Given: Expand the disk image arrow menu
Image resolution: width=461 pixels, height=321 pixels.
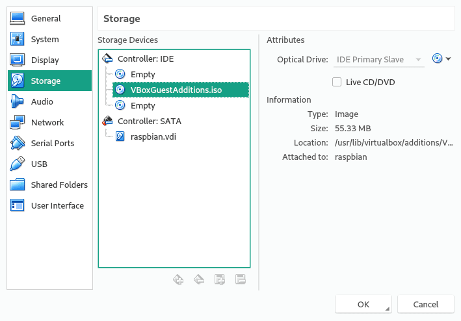Looking at the screenshot, I should (x=449, y=58).
